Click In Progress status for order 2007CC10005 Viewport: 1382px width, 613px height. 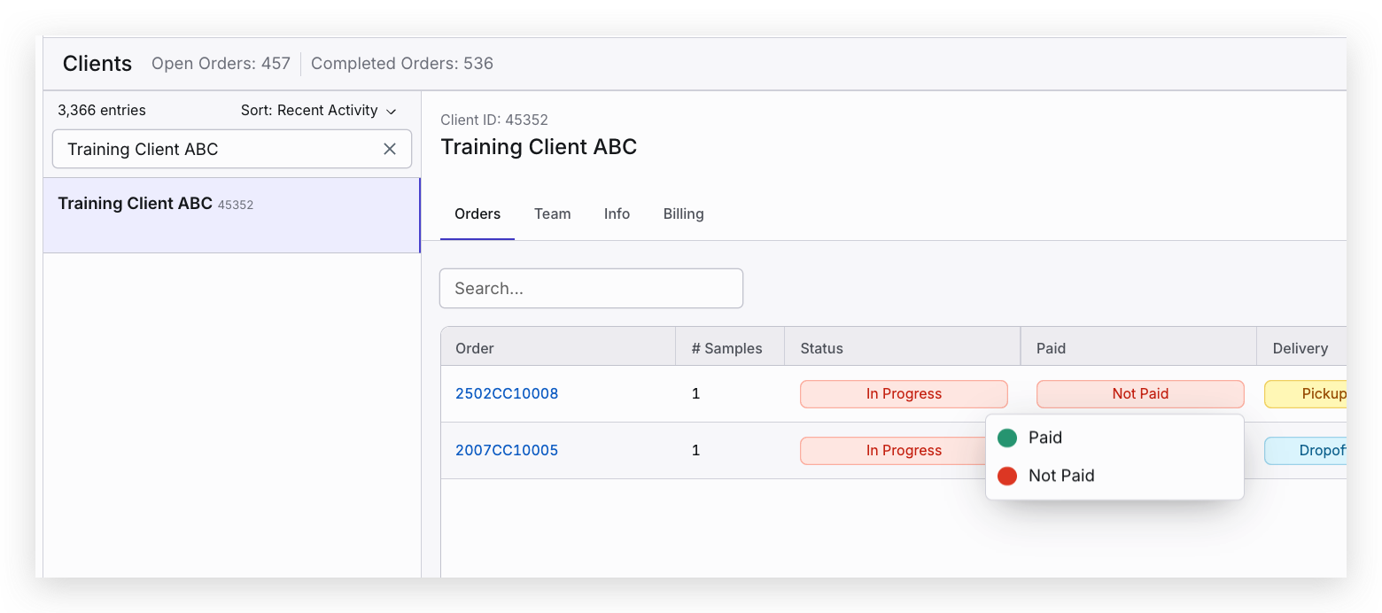pos(892,450)
